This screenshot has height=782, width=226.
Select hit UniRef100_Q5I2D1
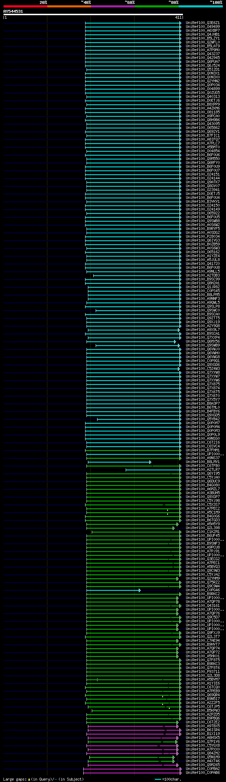pos(203,70)
